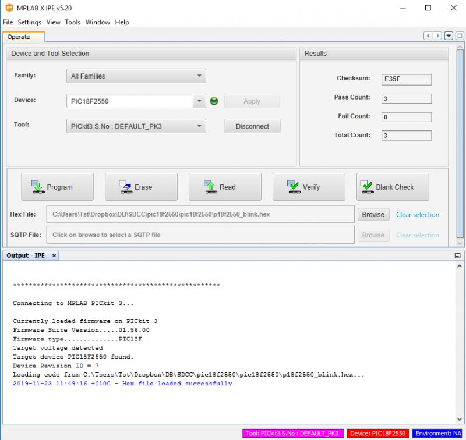Open the Family dropdown

click(x=136, y=76)
